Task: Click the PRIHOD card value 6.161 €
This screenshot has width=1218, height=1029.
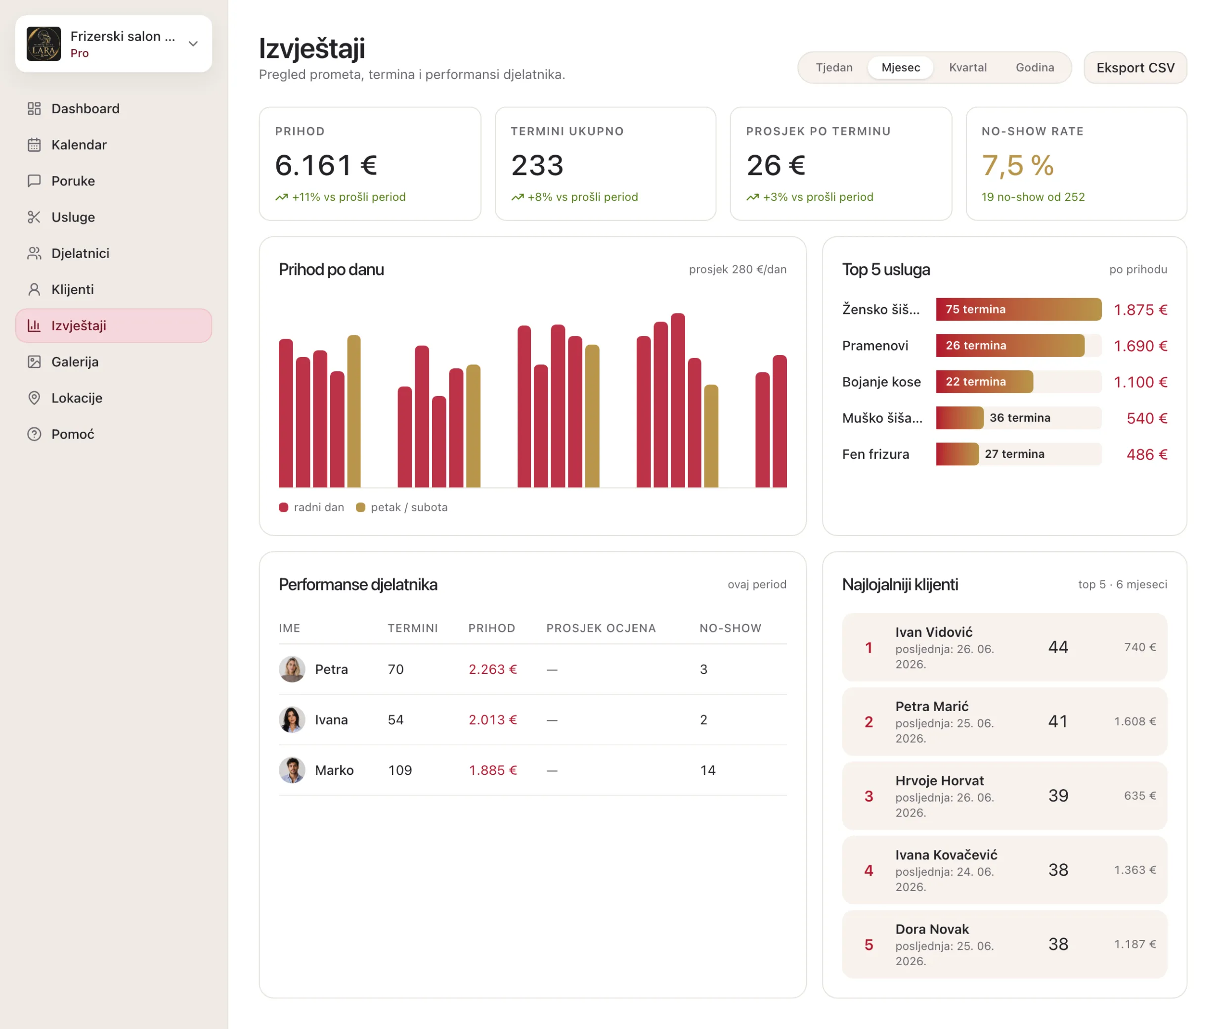Action: [x=326, y=165]
